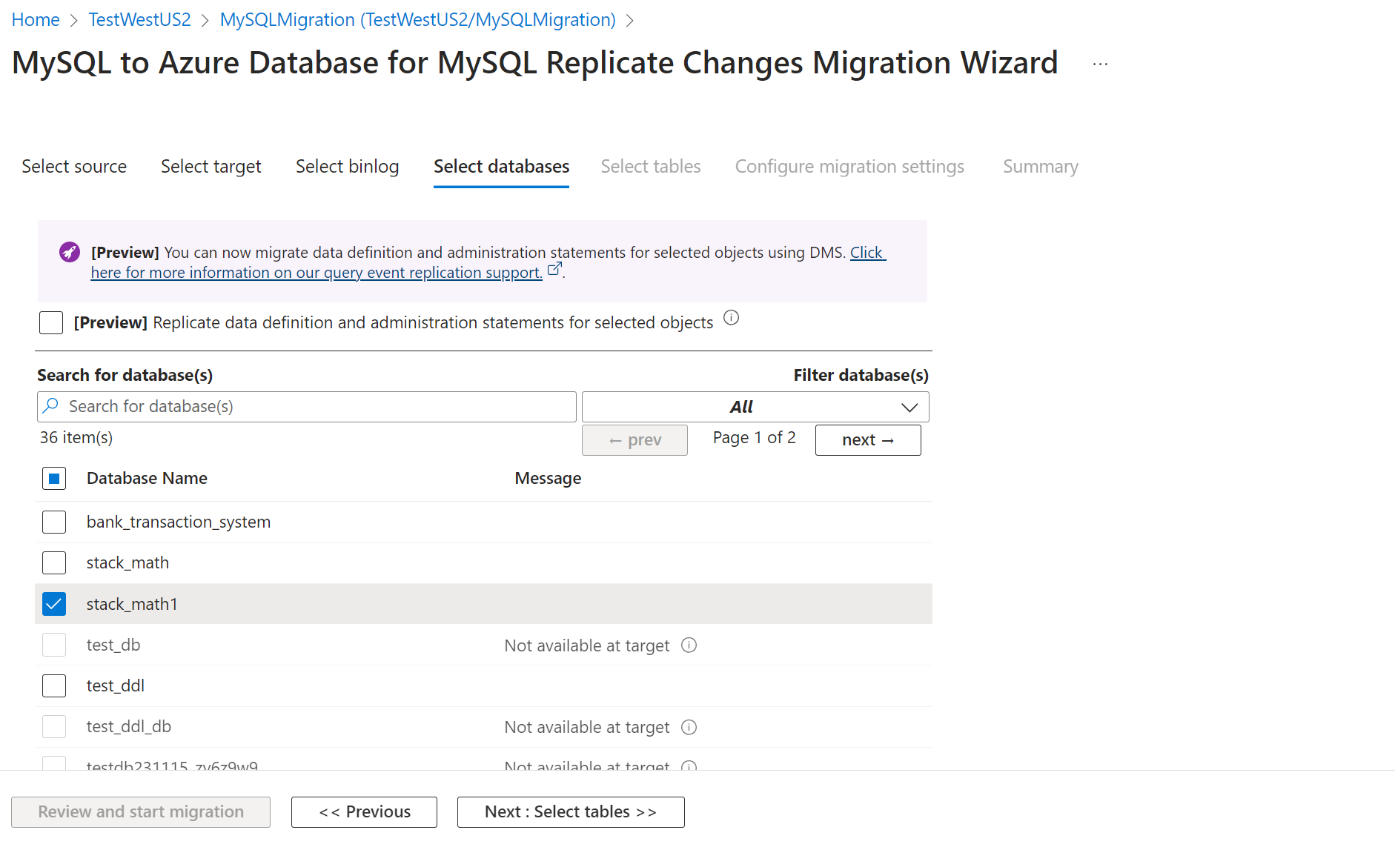Click info icon beside test_ddl_db message
1395x850 pixels.
click(x=689, y=727)
